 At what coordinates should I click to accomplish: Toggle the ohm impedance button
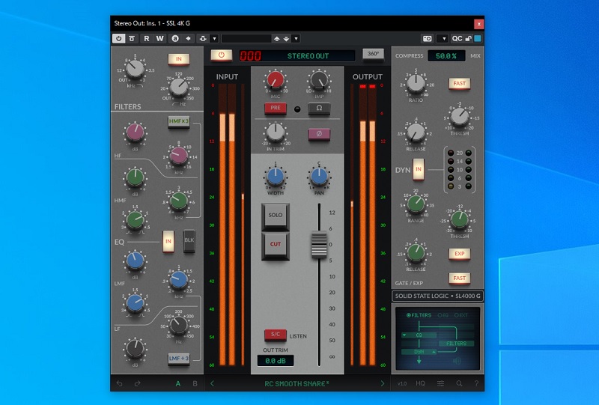pos(319,108)
